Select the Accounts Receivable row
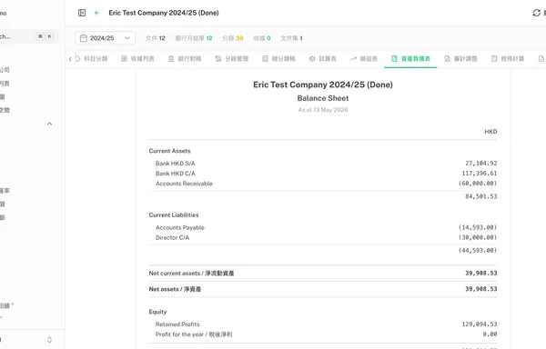546x349 pixels. [323, 184]
